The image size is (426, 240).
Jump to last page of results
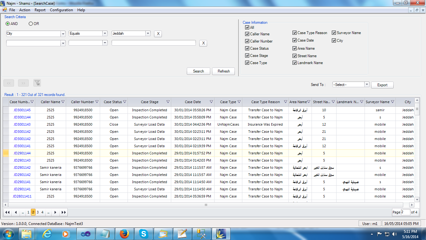[x=64, y=212]
